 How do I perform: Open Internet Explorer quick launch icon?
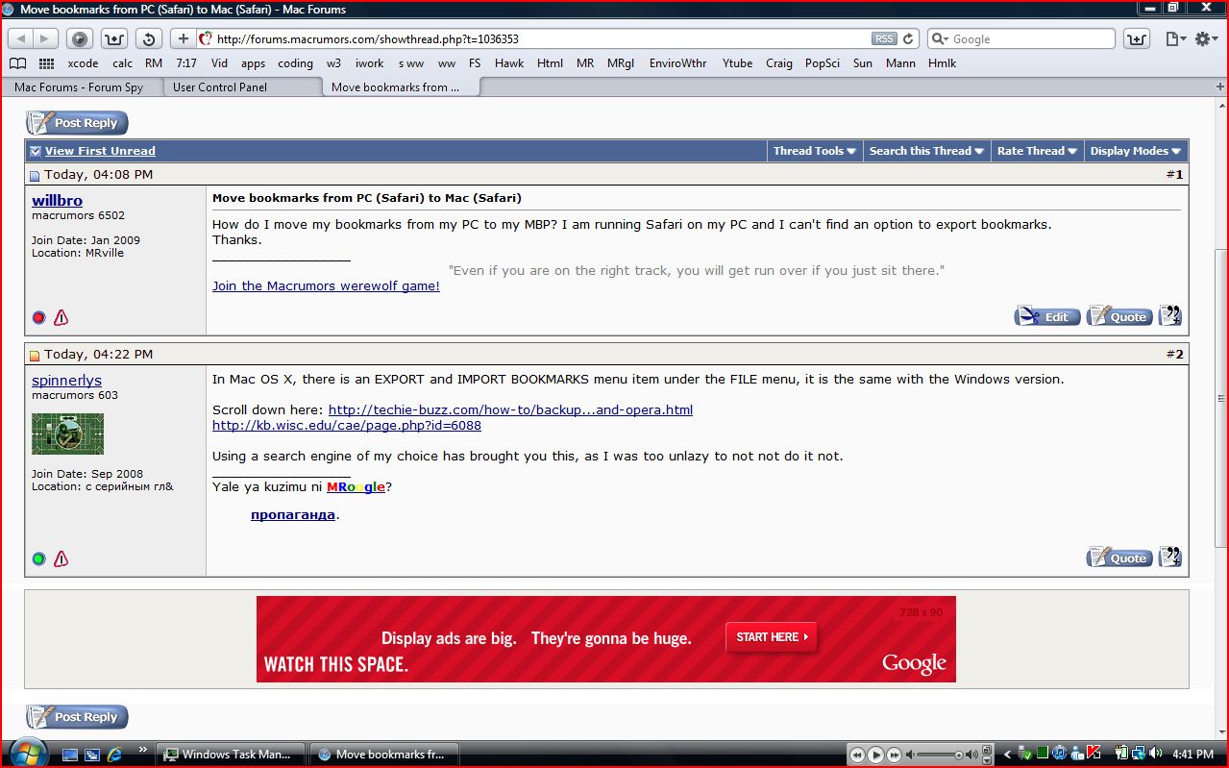click(x=115, y=755)
